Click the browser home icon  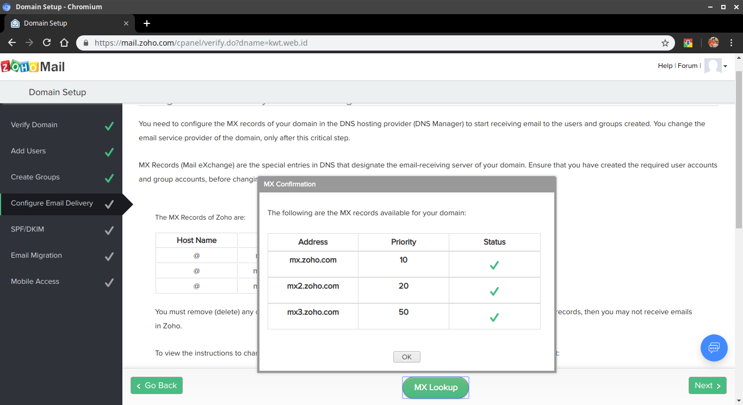click(x=64, y=42)
